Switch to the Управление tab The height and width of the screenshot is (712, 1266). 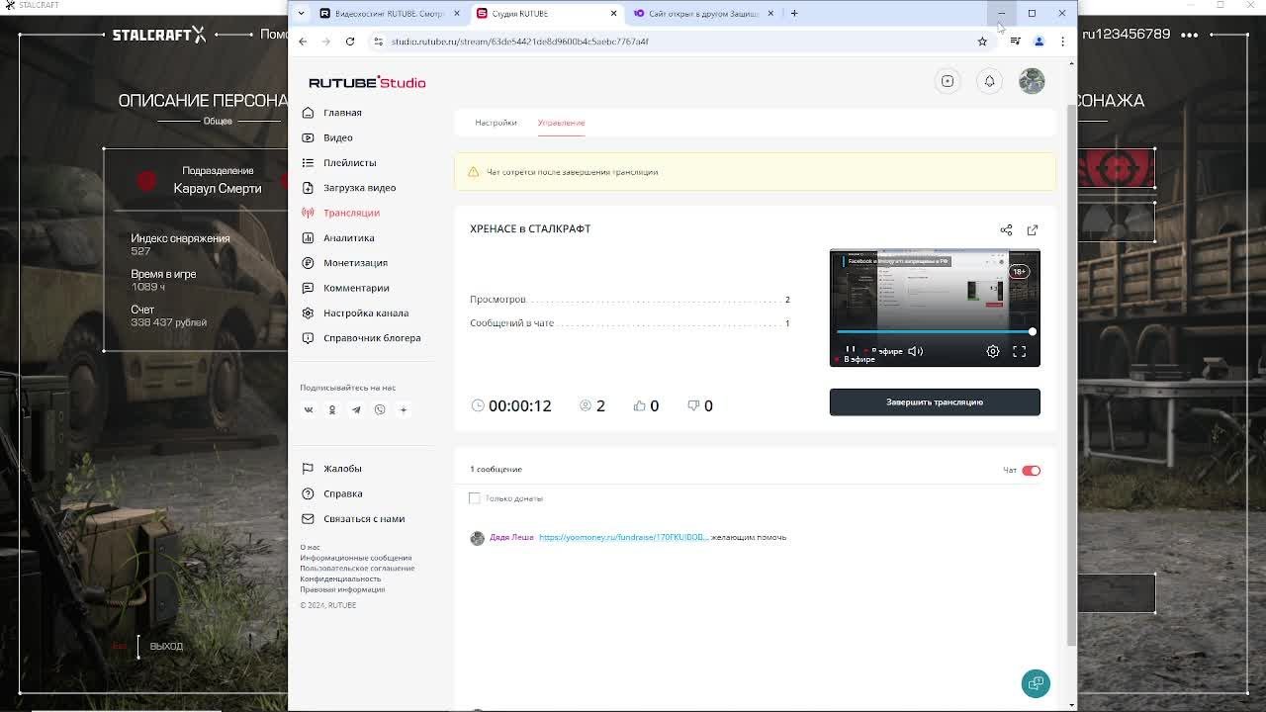561,123
